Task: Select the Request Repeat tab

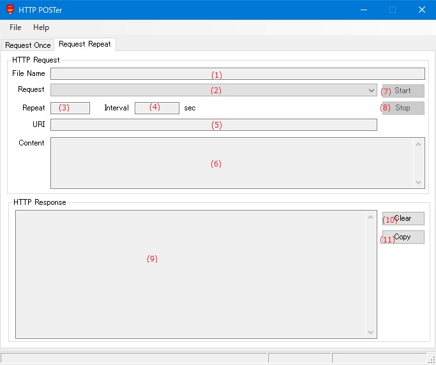Action: pyautogui.click(x=85, y=44)
